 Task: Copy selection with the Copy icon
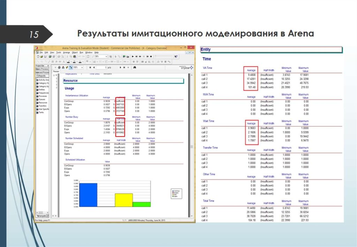(71, 57)
